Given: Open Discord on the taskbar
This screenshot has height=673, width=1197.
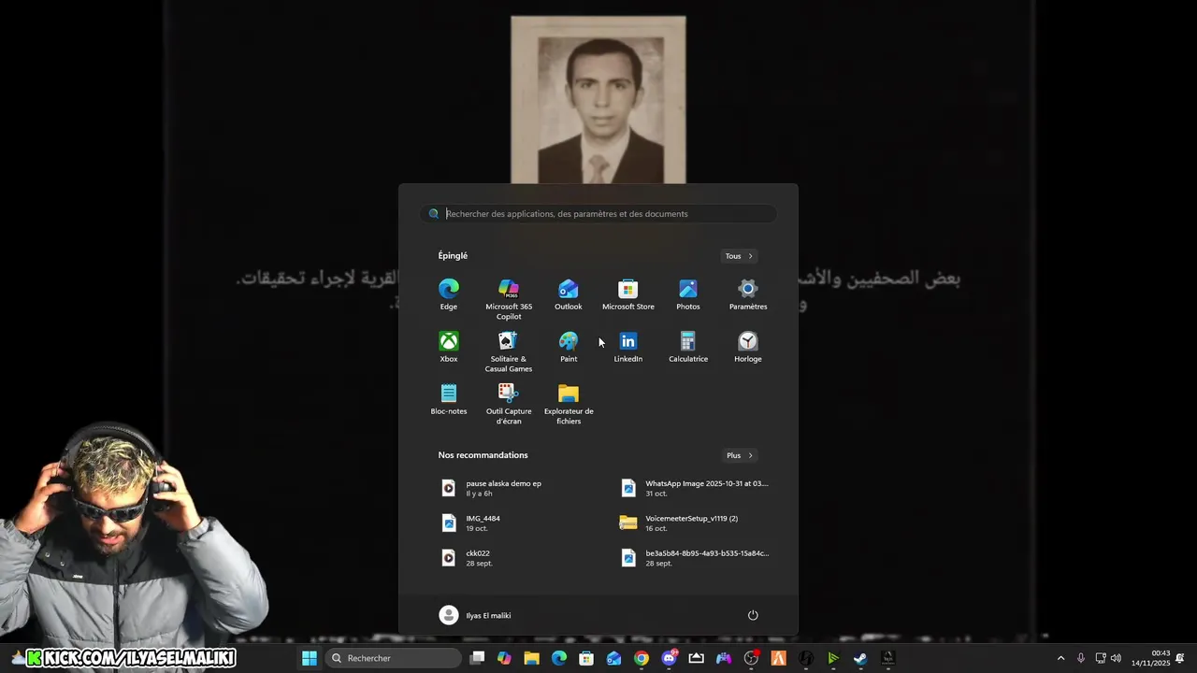Looking at the screenshot, I should click(x=669, y=658).
